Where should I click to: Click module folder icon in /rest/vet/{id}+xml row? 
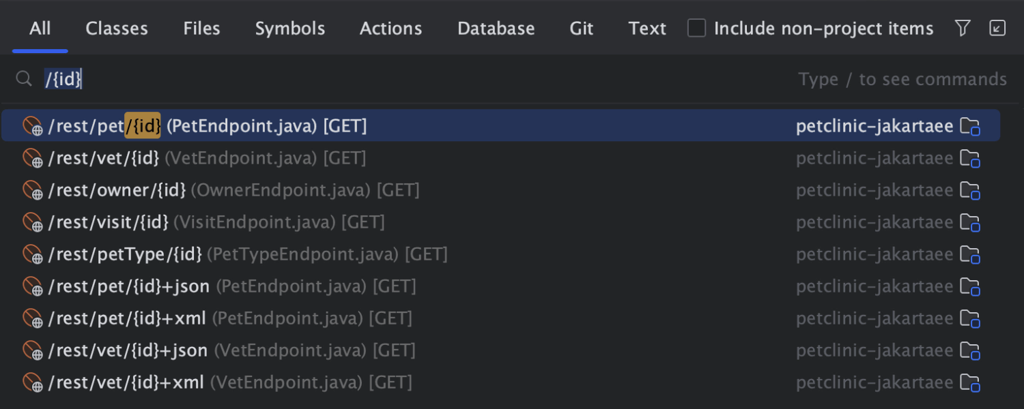[x=969, y=382]
